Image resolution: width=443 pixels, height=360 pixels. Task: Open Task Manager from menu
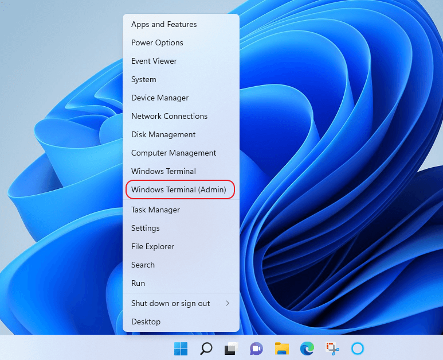tap(181, 210)
